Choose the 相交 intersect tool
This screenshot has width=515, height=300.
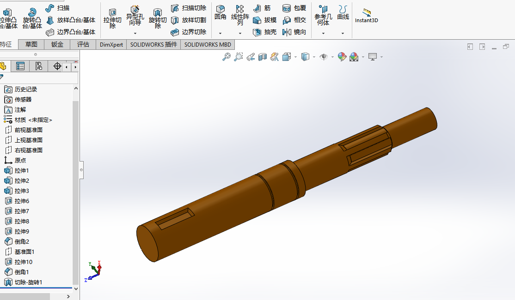pyautogui.click(x=294, y=20)
